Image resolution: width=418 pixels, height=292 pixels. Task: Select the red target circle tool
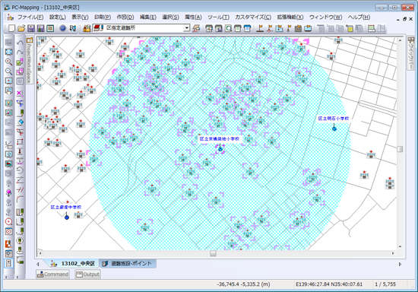[8, 221]
